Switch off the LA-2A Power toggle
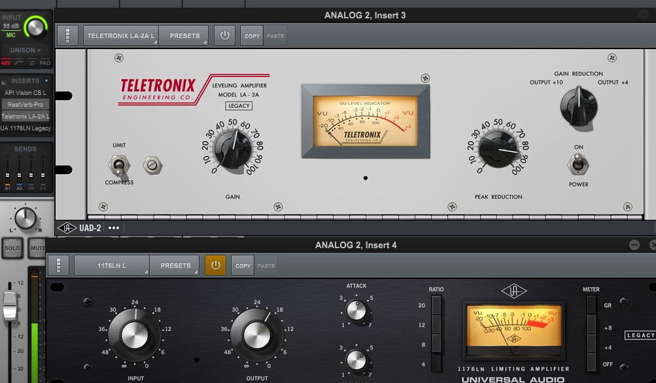 (578, 164)
